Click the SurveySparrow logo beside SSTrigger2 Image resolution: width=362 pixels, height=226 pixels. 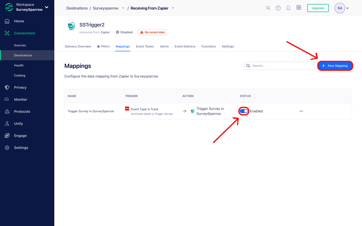tap(71, 26)
